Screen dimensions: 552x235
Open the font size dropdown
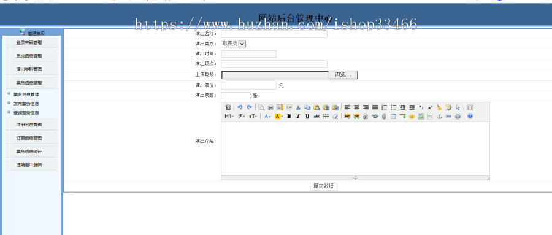253,116
